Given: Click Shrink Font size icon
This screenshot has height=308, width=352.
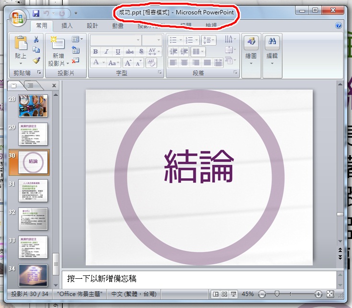Looking at the screenshot, I should click(138, 63).
